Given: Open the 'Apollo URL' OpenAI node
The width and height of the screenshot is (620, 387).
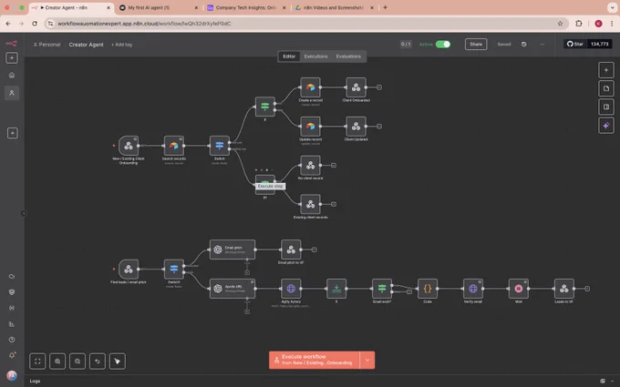Looking at the screenshot, I should pyautogui.click(x=232, y=289).
